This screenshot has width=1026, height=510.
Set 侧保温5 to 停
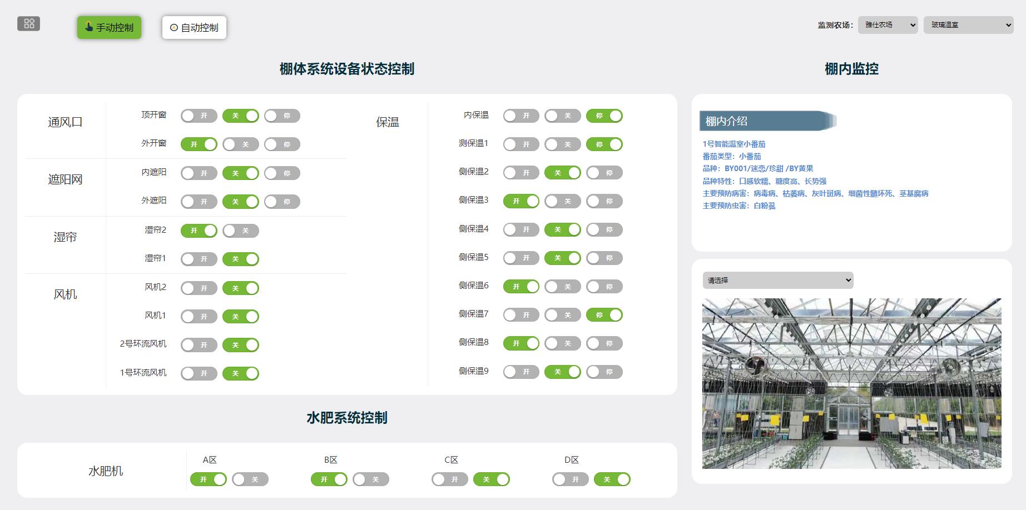(x=604, y=258)
